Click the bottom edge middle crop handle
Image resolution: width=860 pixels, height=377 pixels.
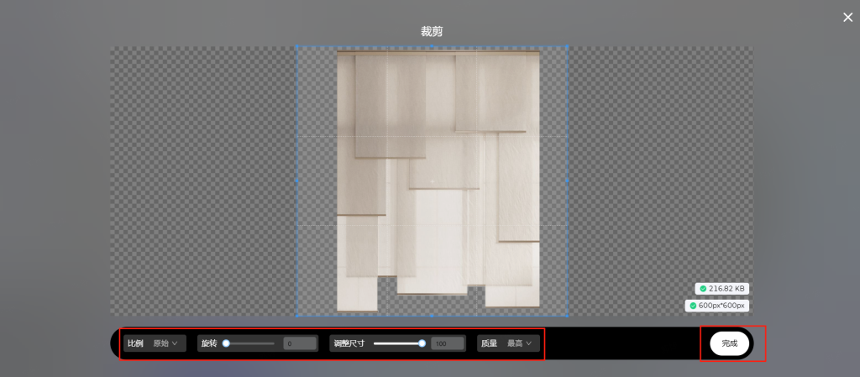coord(432,316)
